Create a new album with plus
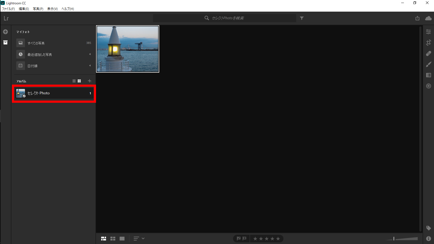 pos(90,81)
